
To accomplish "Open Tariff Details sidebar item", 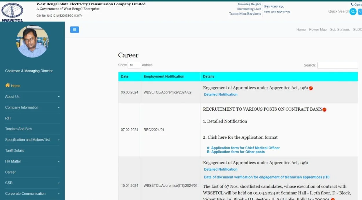I will click(14, 150).
